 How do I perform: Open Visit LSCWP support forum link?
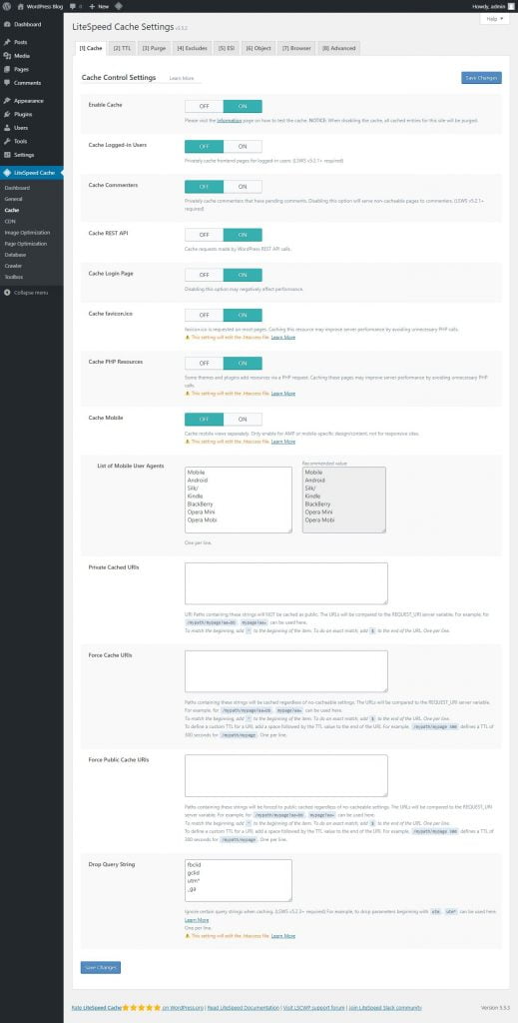pyautogui.click(x=313, y=1007)
